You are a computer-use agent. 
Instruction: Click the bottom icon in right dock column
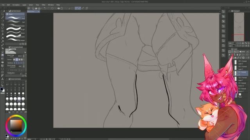(x=223, y=55)
